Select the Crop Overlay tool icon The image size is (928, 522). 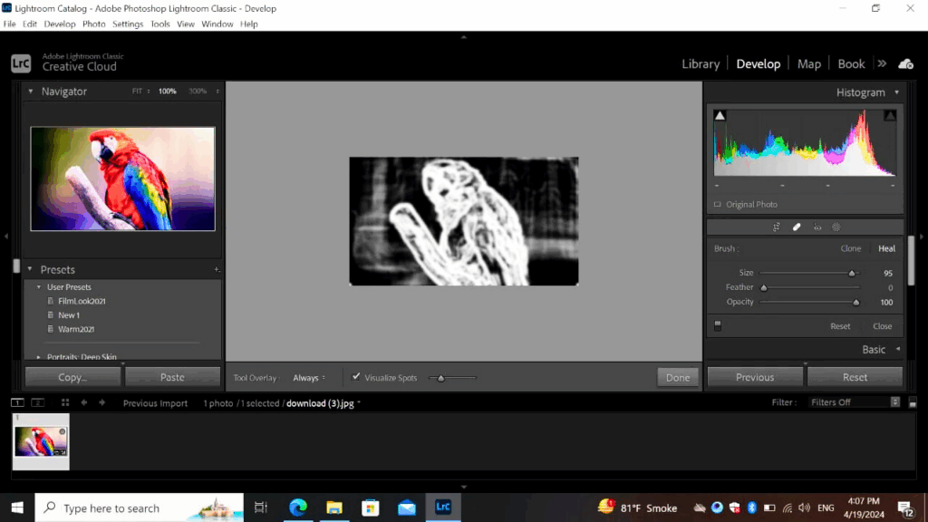pos(777,227)
